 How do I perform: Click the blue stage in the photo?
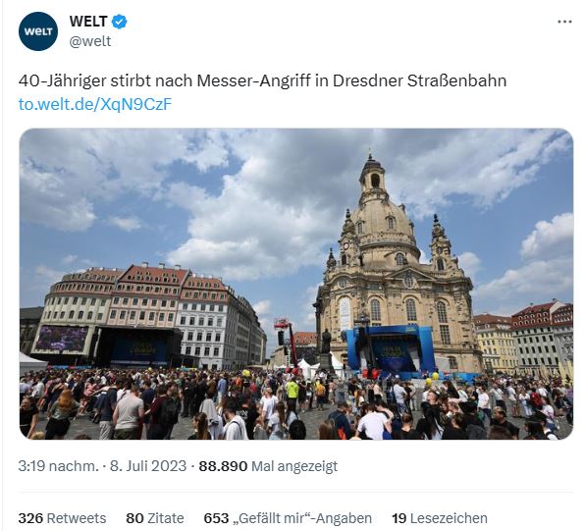391,348
